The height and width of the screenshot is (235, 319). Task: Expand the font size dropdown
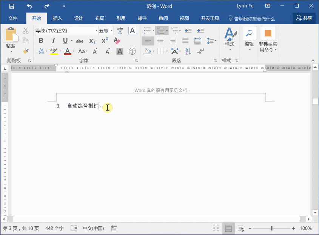(111, 30)
